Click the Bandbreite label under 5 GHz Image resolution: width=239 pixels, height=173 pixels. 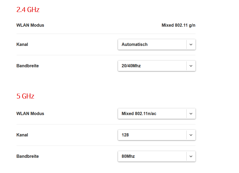28,156
